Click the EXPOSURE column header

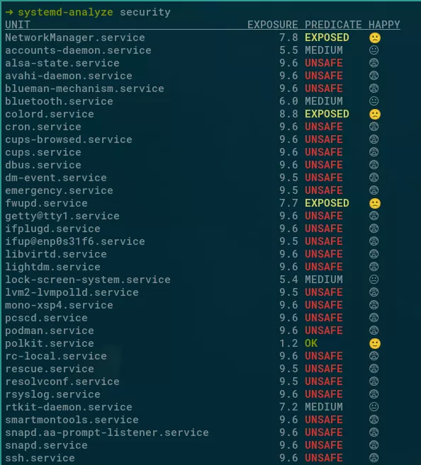click(273, 25)
